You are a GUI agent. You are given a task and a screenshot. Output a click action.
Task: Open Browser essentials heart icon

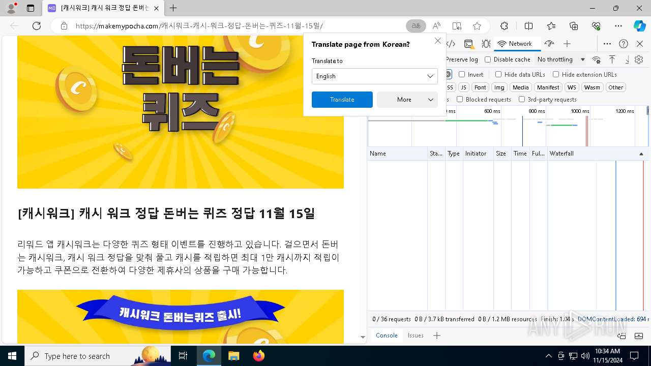tap(596, 26)
